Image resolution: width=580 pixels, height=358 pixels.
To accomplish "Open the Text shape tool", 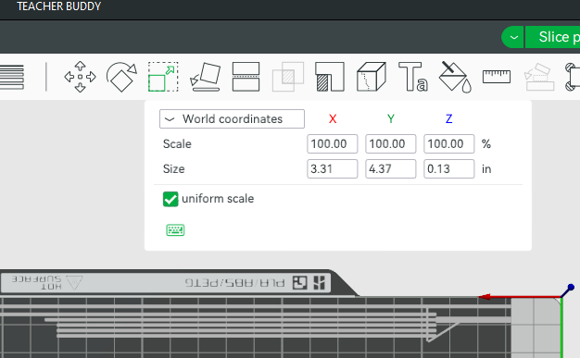I will point(413,77).
